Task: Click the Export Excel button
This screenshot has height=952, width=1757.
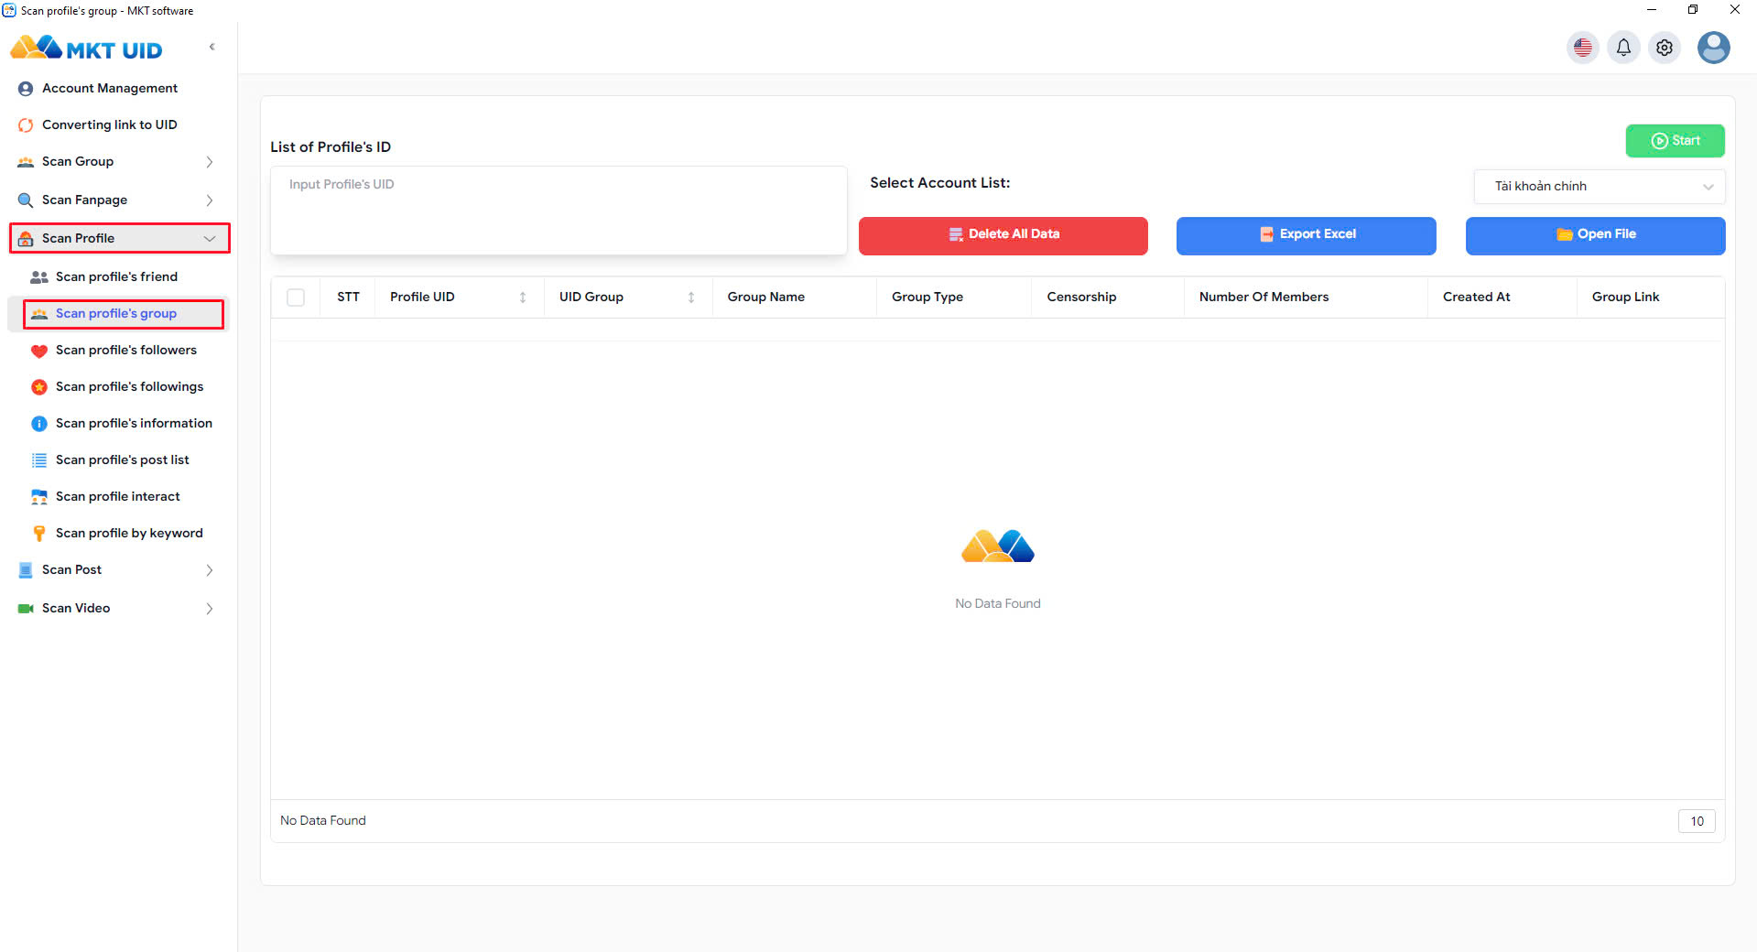Action: (x=1307, y=235)
